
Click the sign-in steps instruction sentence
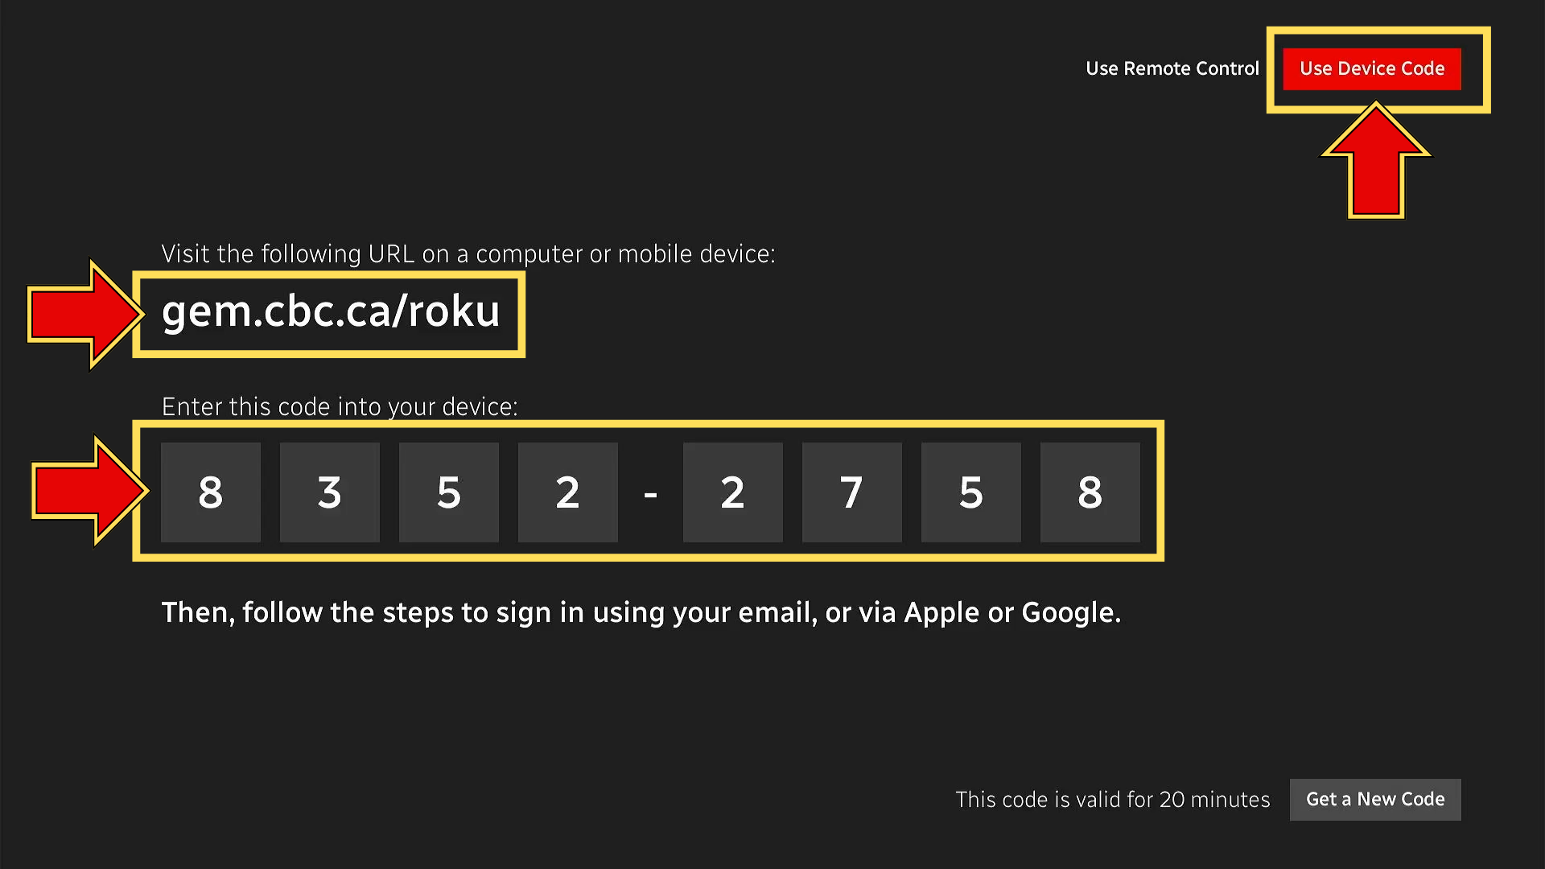click(x=641, y=612)
